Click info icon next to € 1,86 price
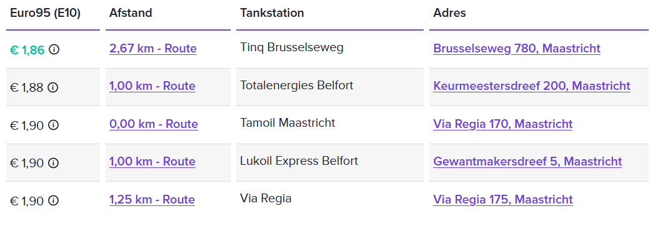The image size is (658, 226). click(54, 50)
